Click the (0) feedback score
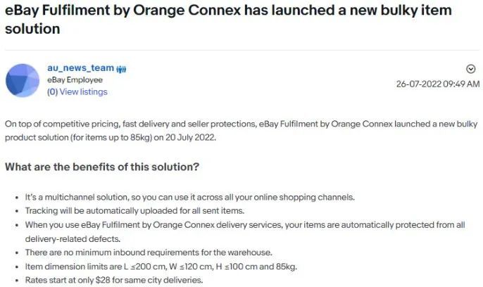Viewport: 483px width, 287px height. coord(52,91)
